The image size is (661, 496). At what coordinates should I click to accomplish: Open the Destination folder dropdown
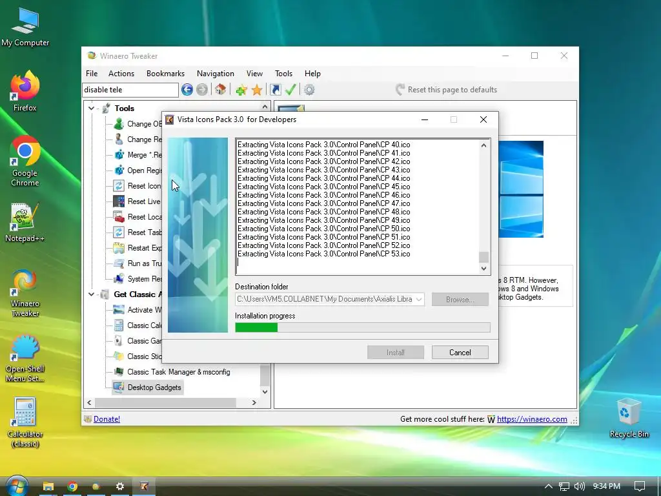[x=418, y=300]
